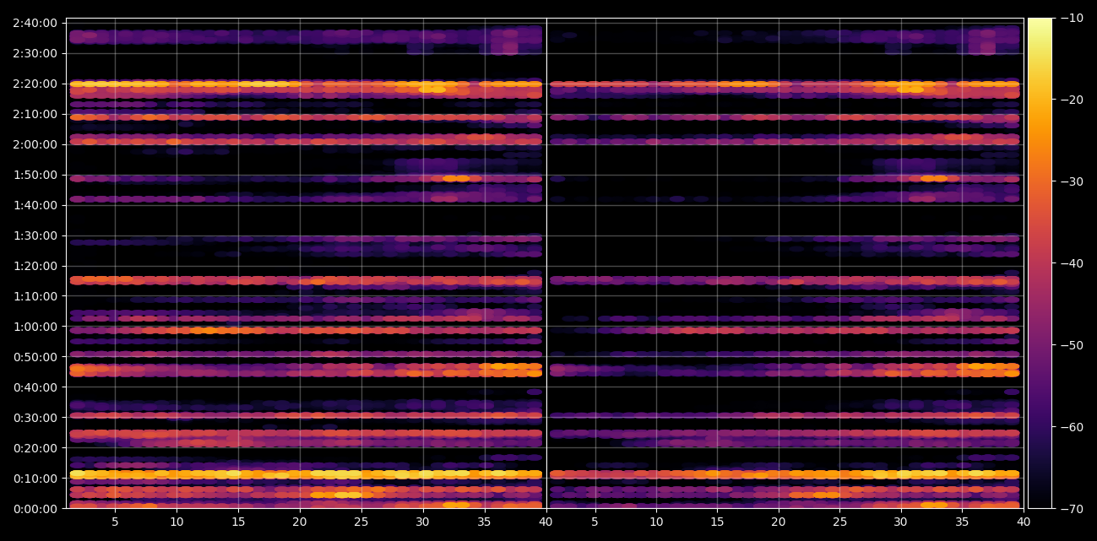Click the −30 colorbar tick label

(1070, 181)
